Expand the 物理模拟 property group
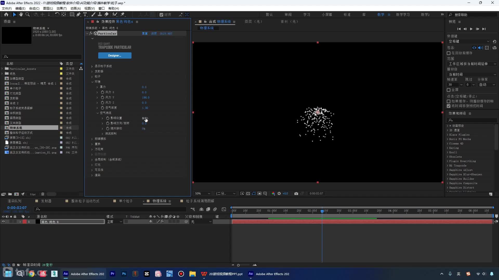 [92, 139]
